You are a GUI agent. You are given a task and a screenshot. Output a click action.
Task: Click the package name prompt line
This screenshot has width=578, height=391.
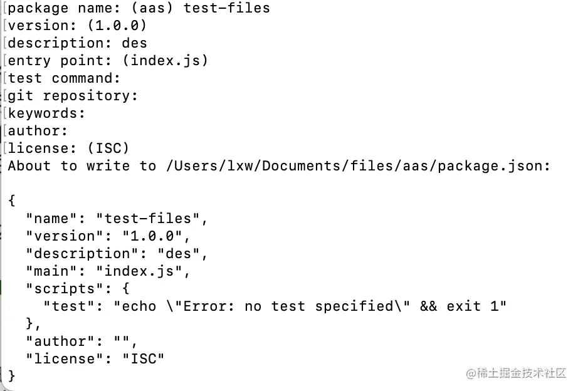(x=138, y=8)
